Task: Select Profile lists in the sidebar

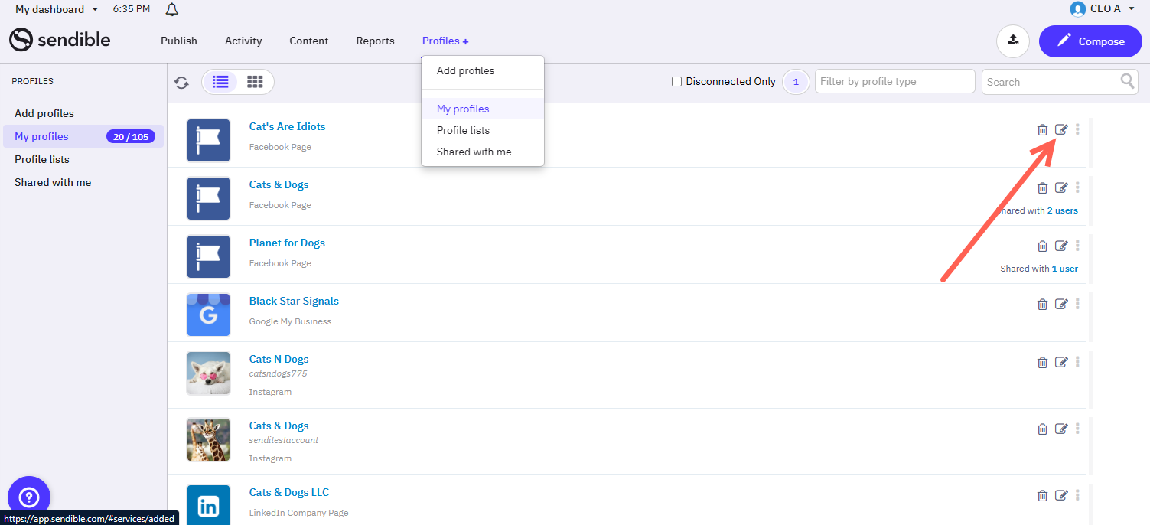Action: point(42,159)
